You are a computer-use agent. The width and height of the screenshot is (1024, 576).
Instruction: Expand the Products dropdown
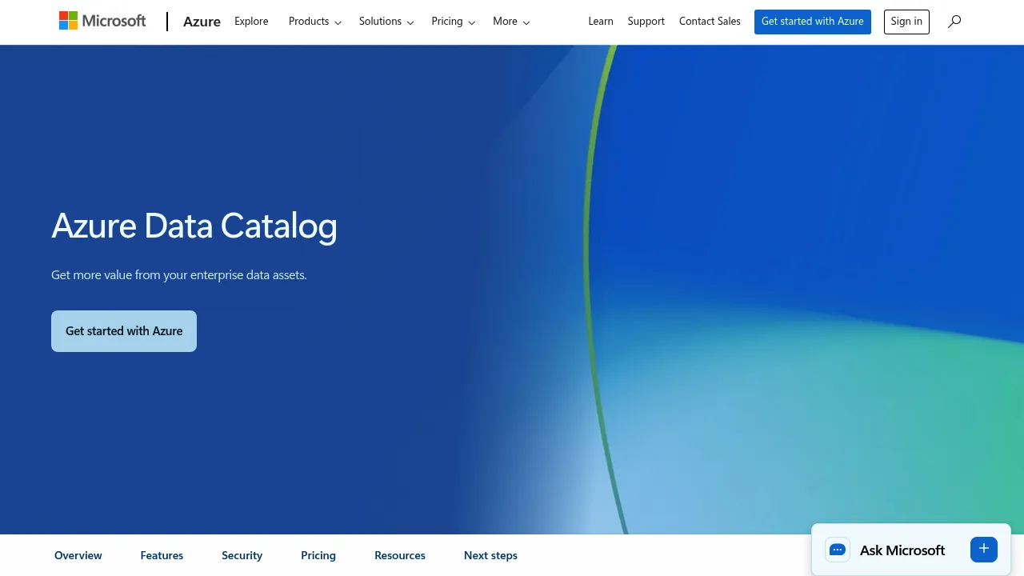[315, 22]
